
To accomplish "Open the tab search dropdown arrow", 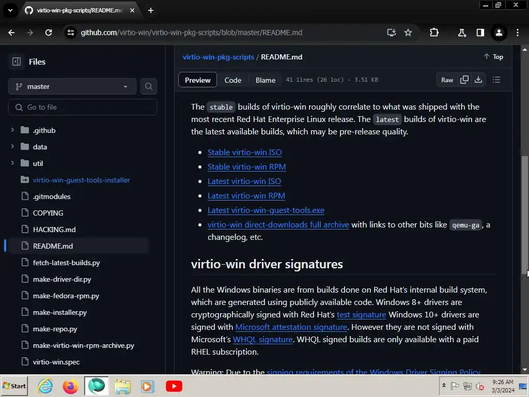I will pos(10,10).
